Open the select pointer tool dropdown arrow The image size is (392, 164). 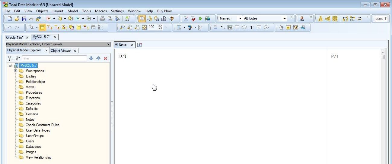pyautogui.click(x=37, y=27)
